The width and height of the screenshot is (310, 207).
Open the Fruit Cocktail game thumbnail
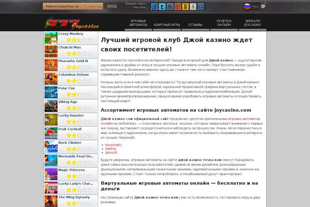pyautogui.click(x=51, y=134)
